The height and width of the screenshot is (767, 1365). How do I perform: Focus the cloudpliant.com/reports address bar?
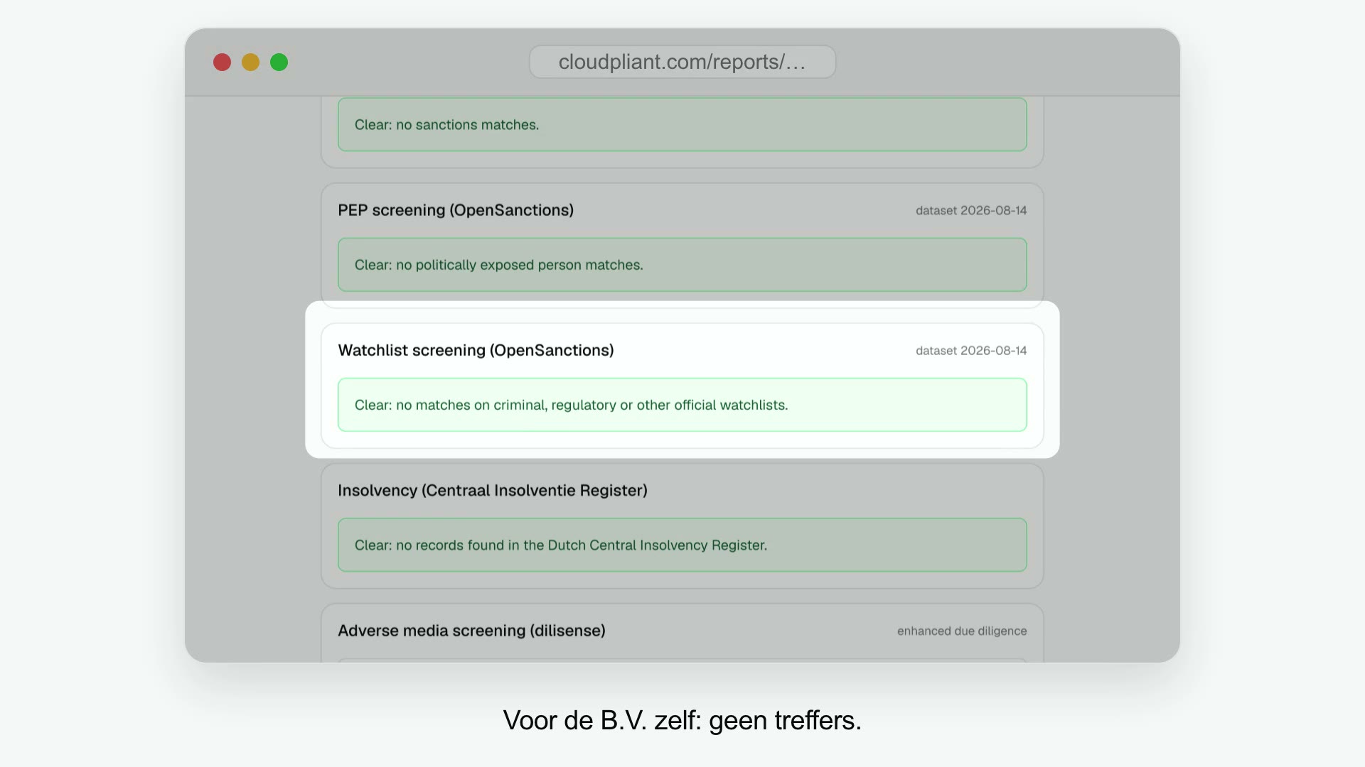tap(682, 62)
